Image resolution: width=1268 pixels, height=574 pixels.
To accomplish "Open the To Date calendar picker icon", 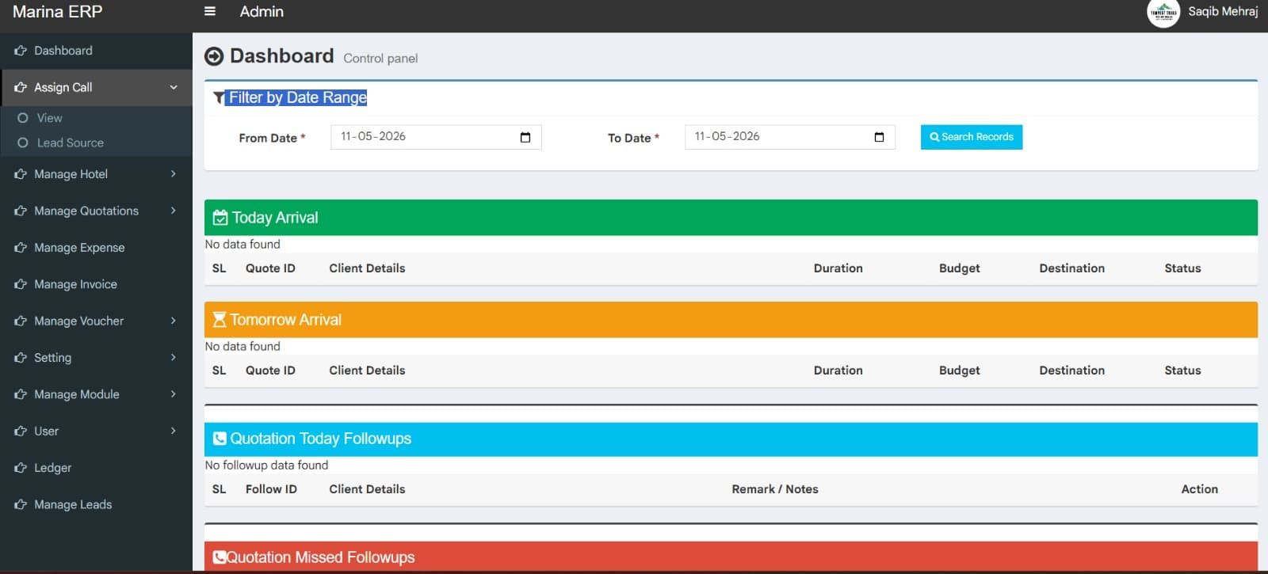I will (879, 137).
